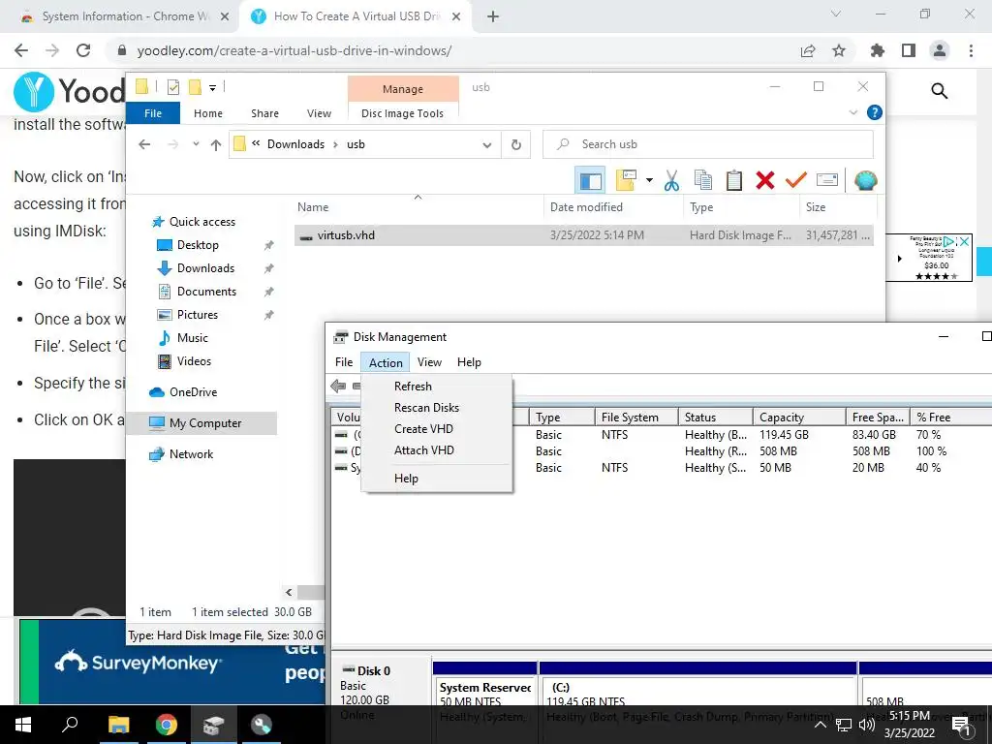
Task: Open OneDrive in navigation pane
Action: click(193, 392)
